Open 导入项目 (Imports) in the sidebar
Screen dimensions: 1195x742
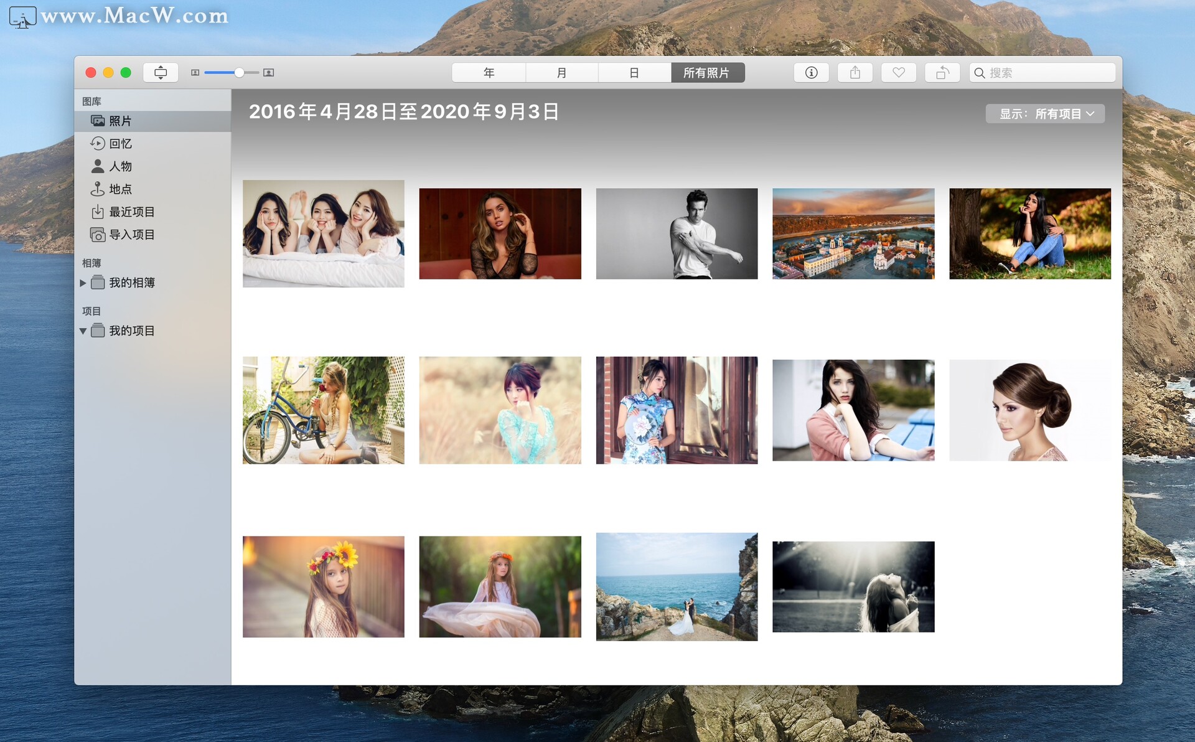[x=131, y=235]
